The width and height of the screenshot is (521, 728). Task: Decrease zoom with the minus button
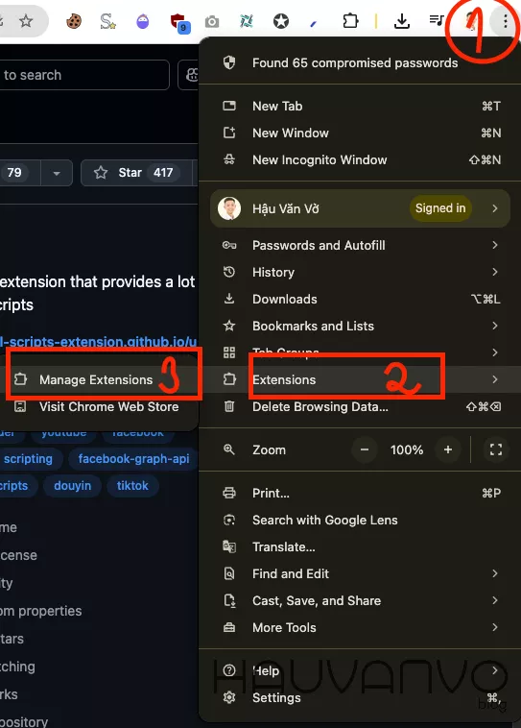(365, 449)
